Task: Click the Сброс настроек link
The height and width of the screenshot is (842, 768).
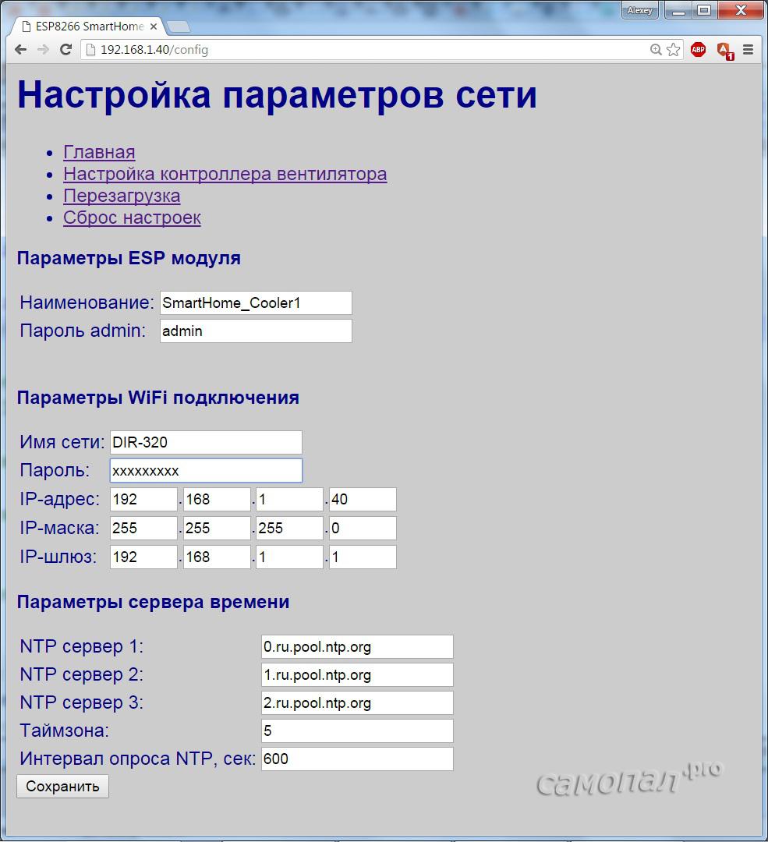Action: click(x=132, y=218)
